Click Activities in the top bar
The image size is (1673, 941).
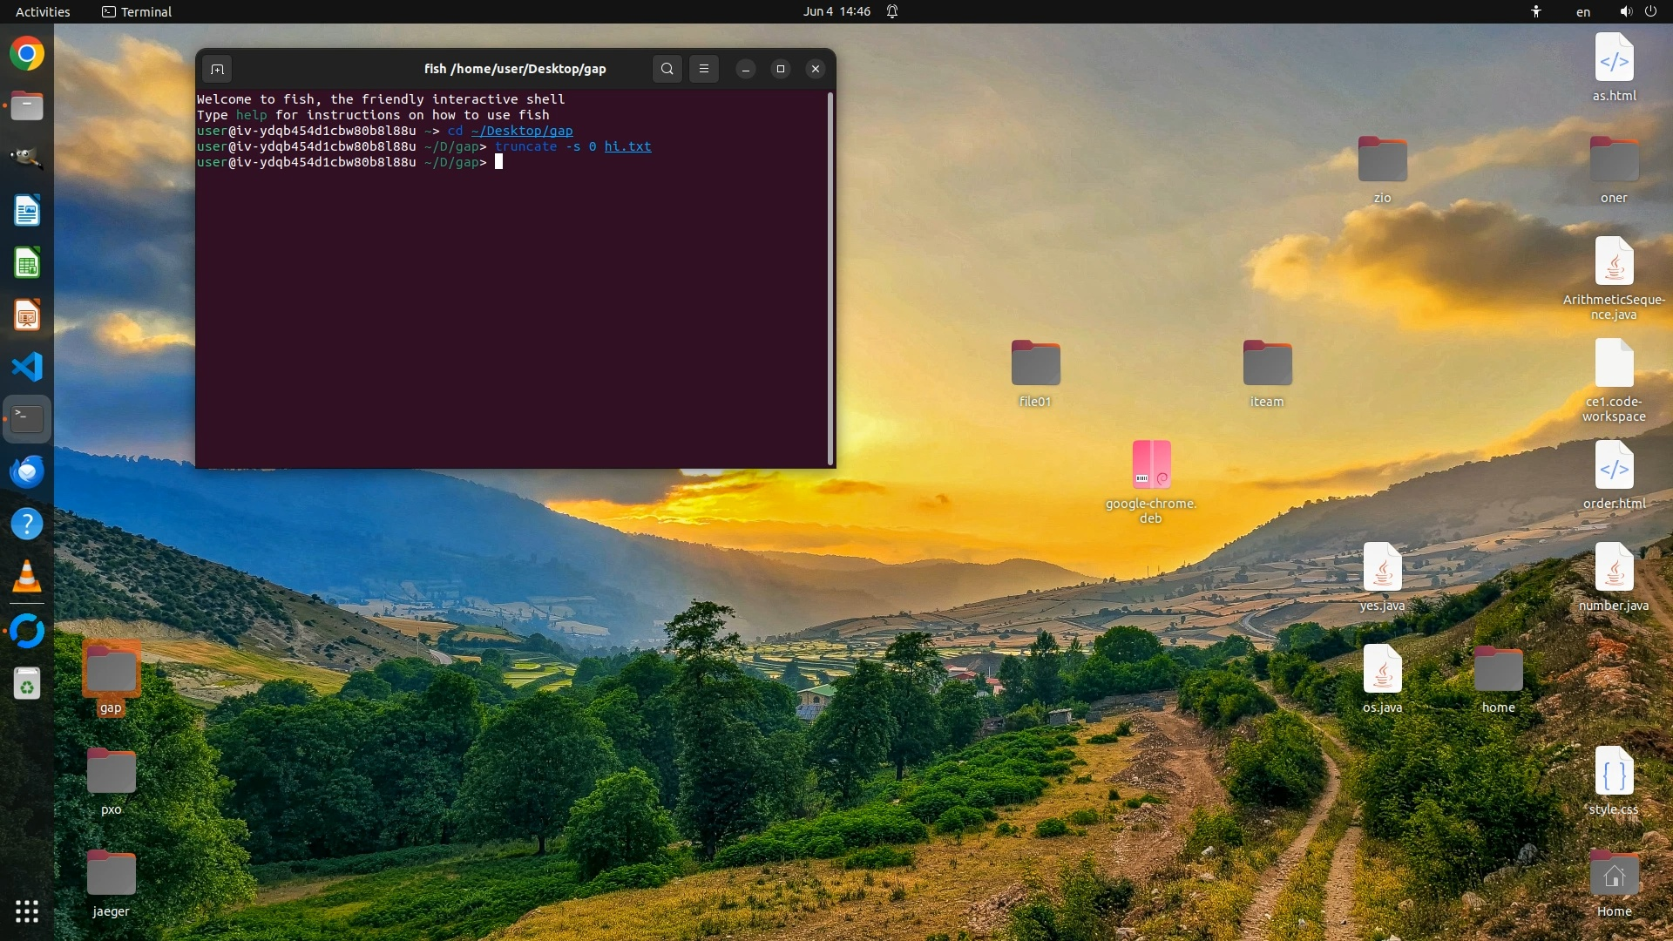(43, 11)
